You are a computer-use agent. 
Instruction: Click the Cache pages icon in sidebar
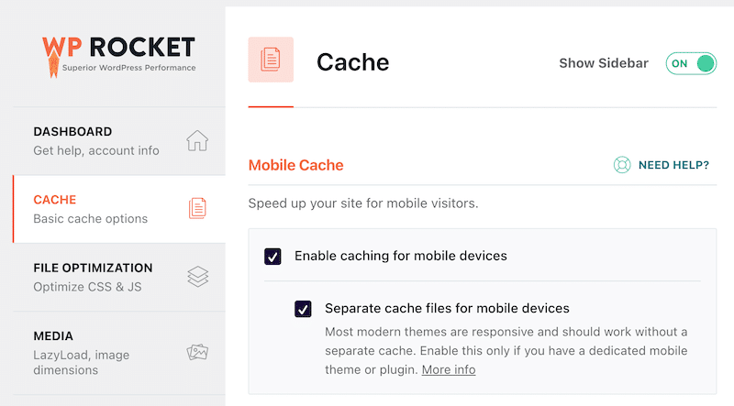click(197, 208)
